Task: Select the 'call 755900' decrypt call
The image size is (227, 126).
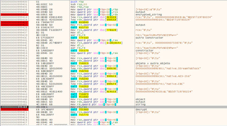Action: (80, 110)
